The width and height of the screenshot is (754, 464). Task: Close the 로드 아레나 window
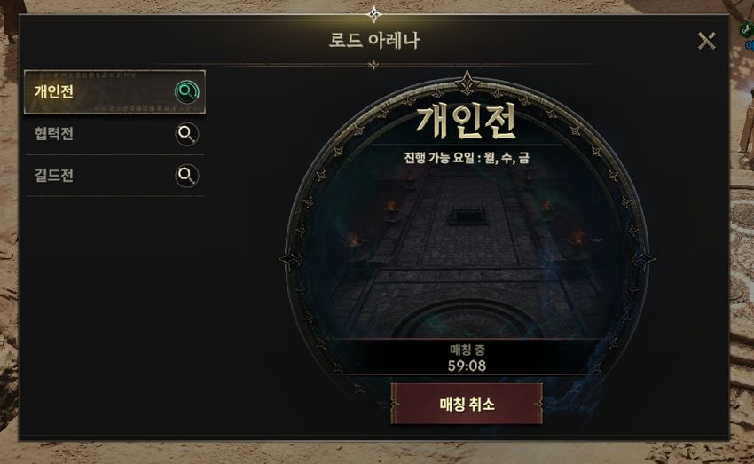pos(706,41)
